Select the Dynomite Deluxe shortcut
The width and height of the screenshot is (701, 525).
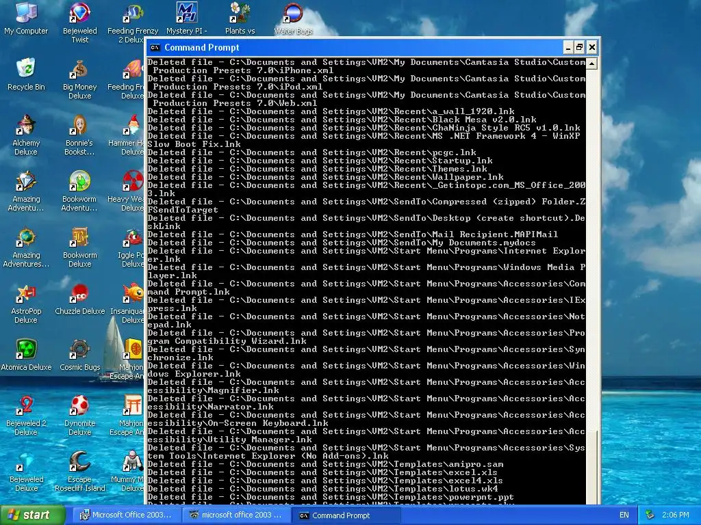pyautogui.click(x=79, y=415)
